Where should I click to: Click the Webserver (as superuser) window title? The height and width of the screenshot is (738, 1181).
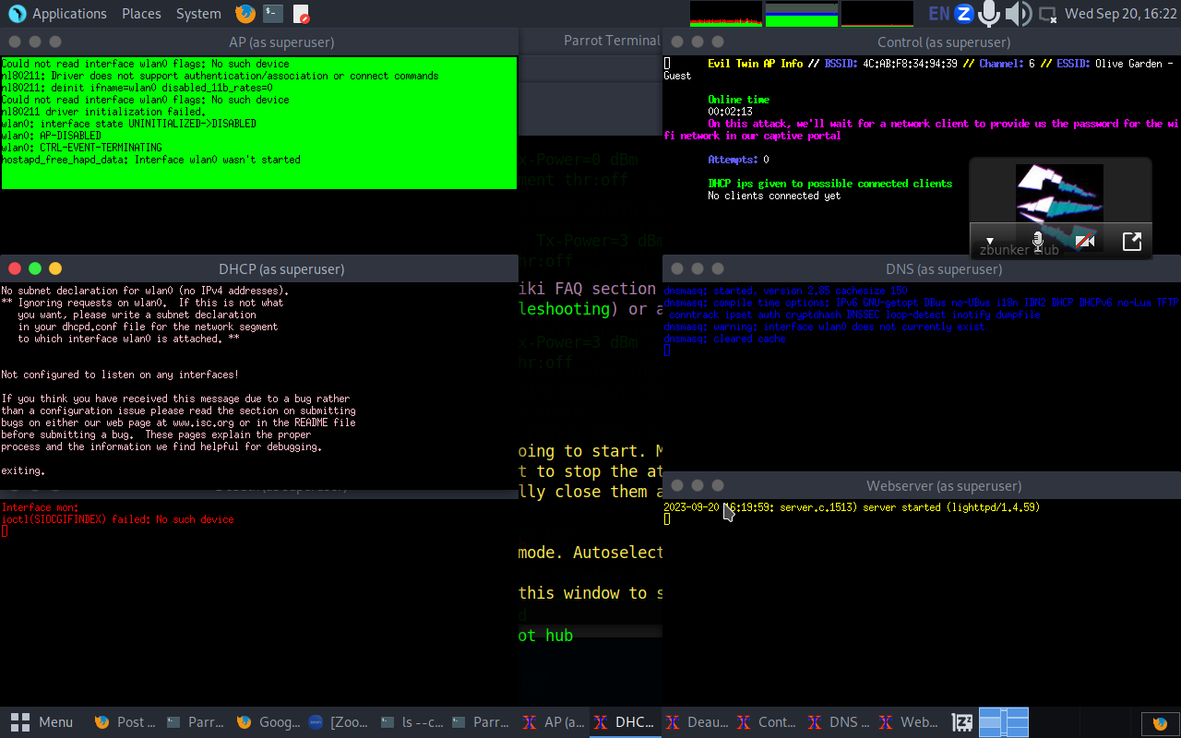pyautogui.click(x=944, y=486)
